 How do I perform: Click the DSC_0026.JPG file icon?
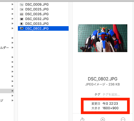(22, 14)
